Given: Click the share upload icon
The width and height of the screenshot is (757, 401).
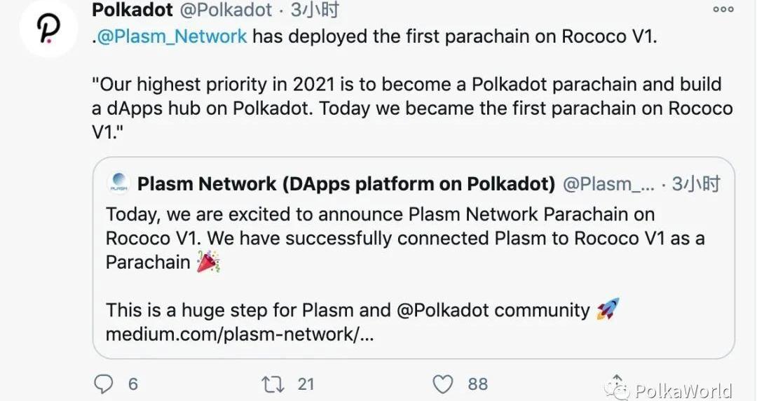Looking at the screenshot, I should tap(617, 384).
